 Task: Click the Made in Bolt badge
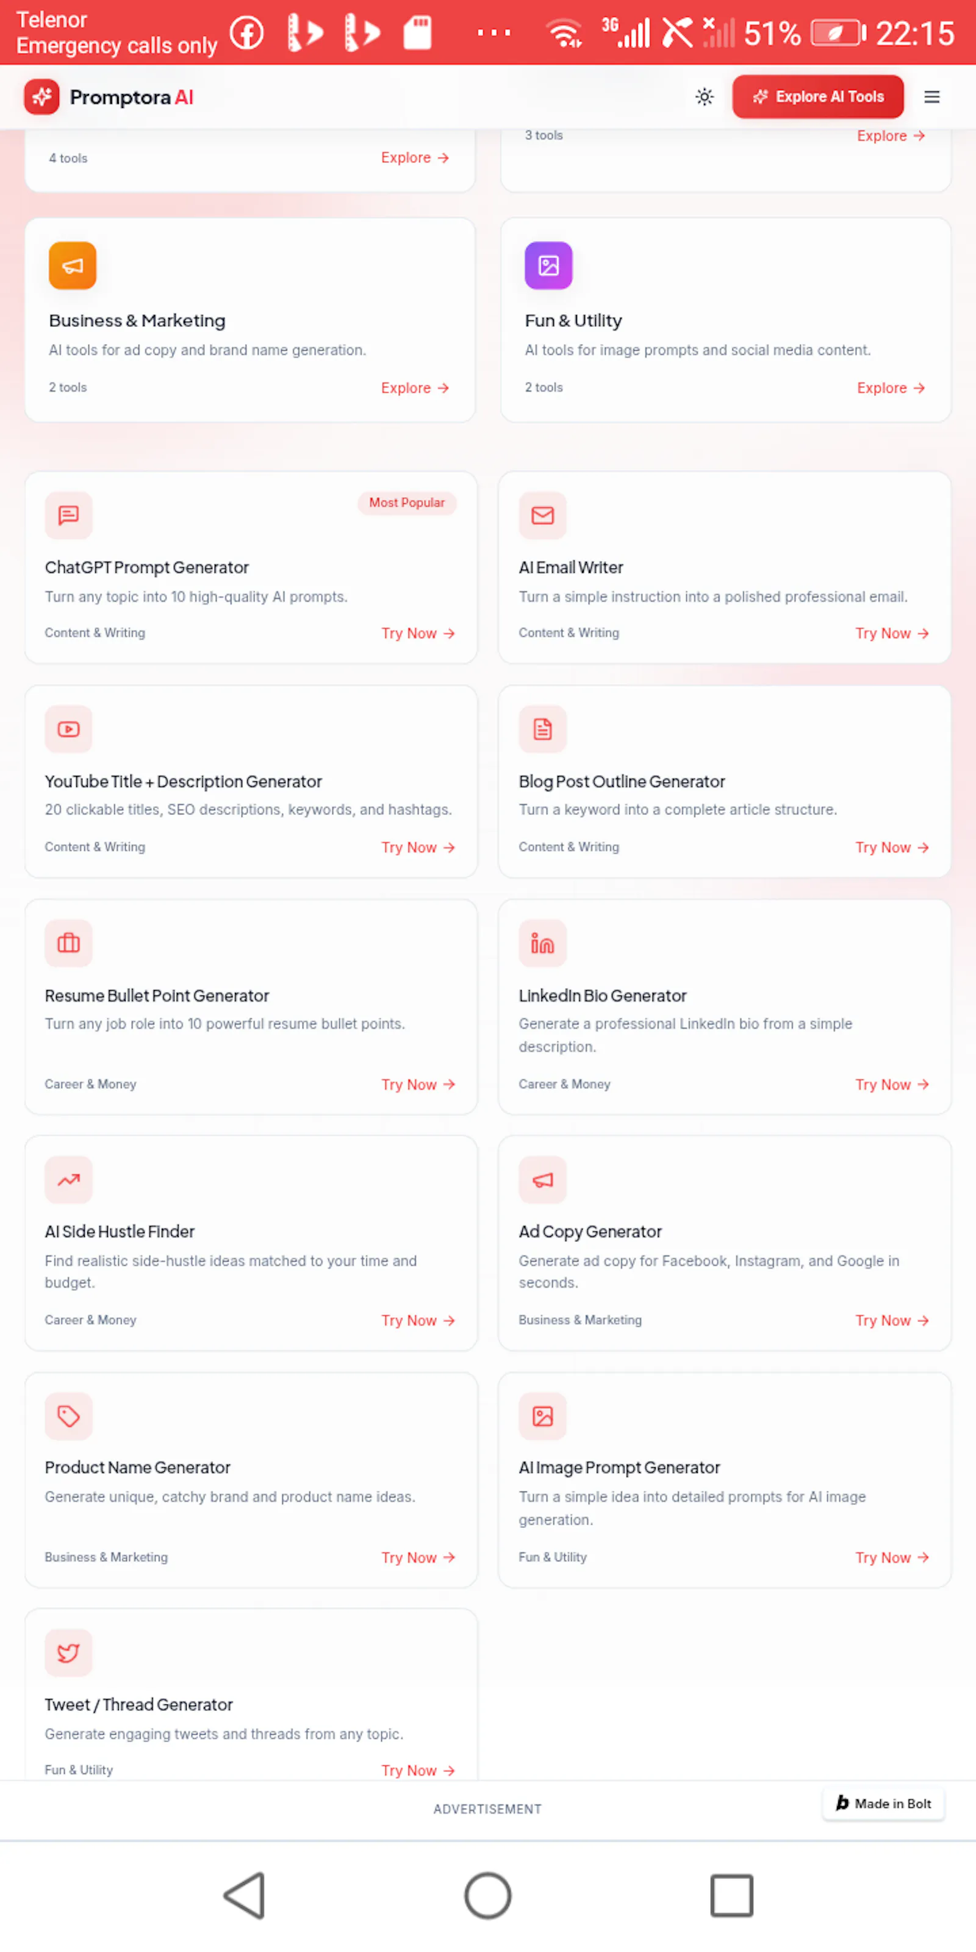click(x=883, y=1804)
